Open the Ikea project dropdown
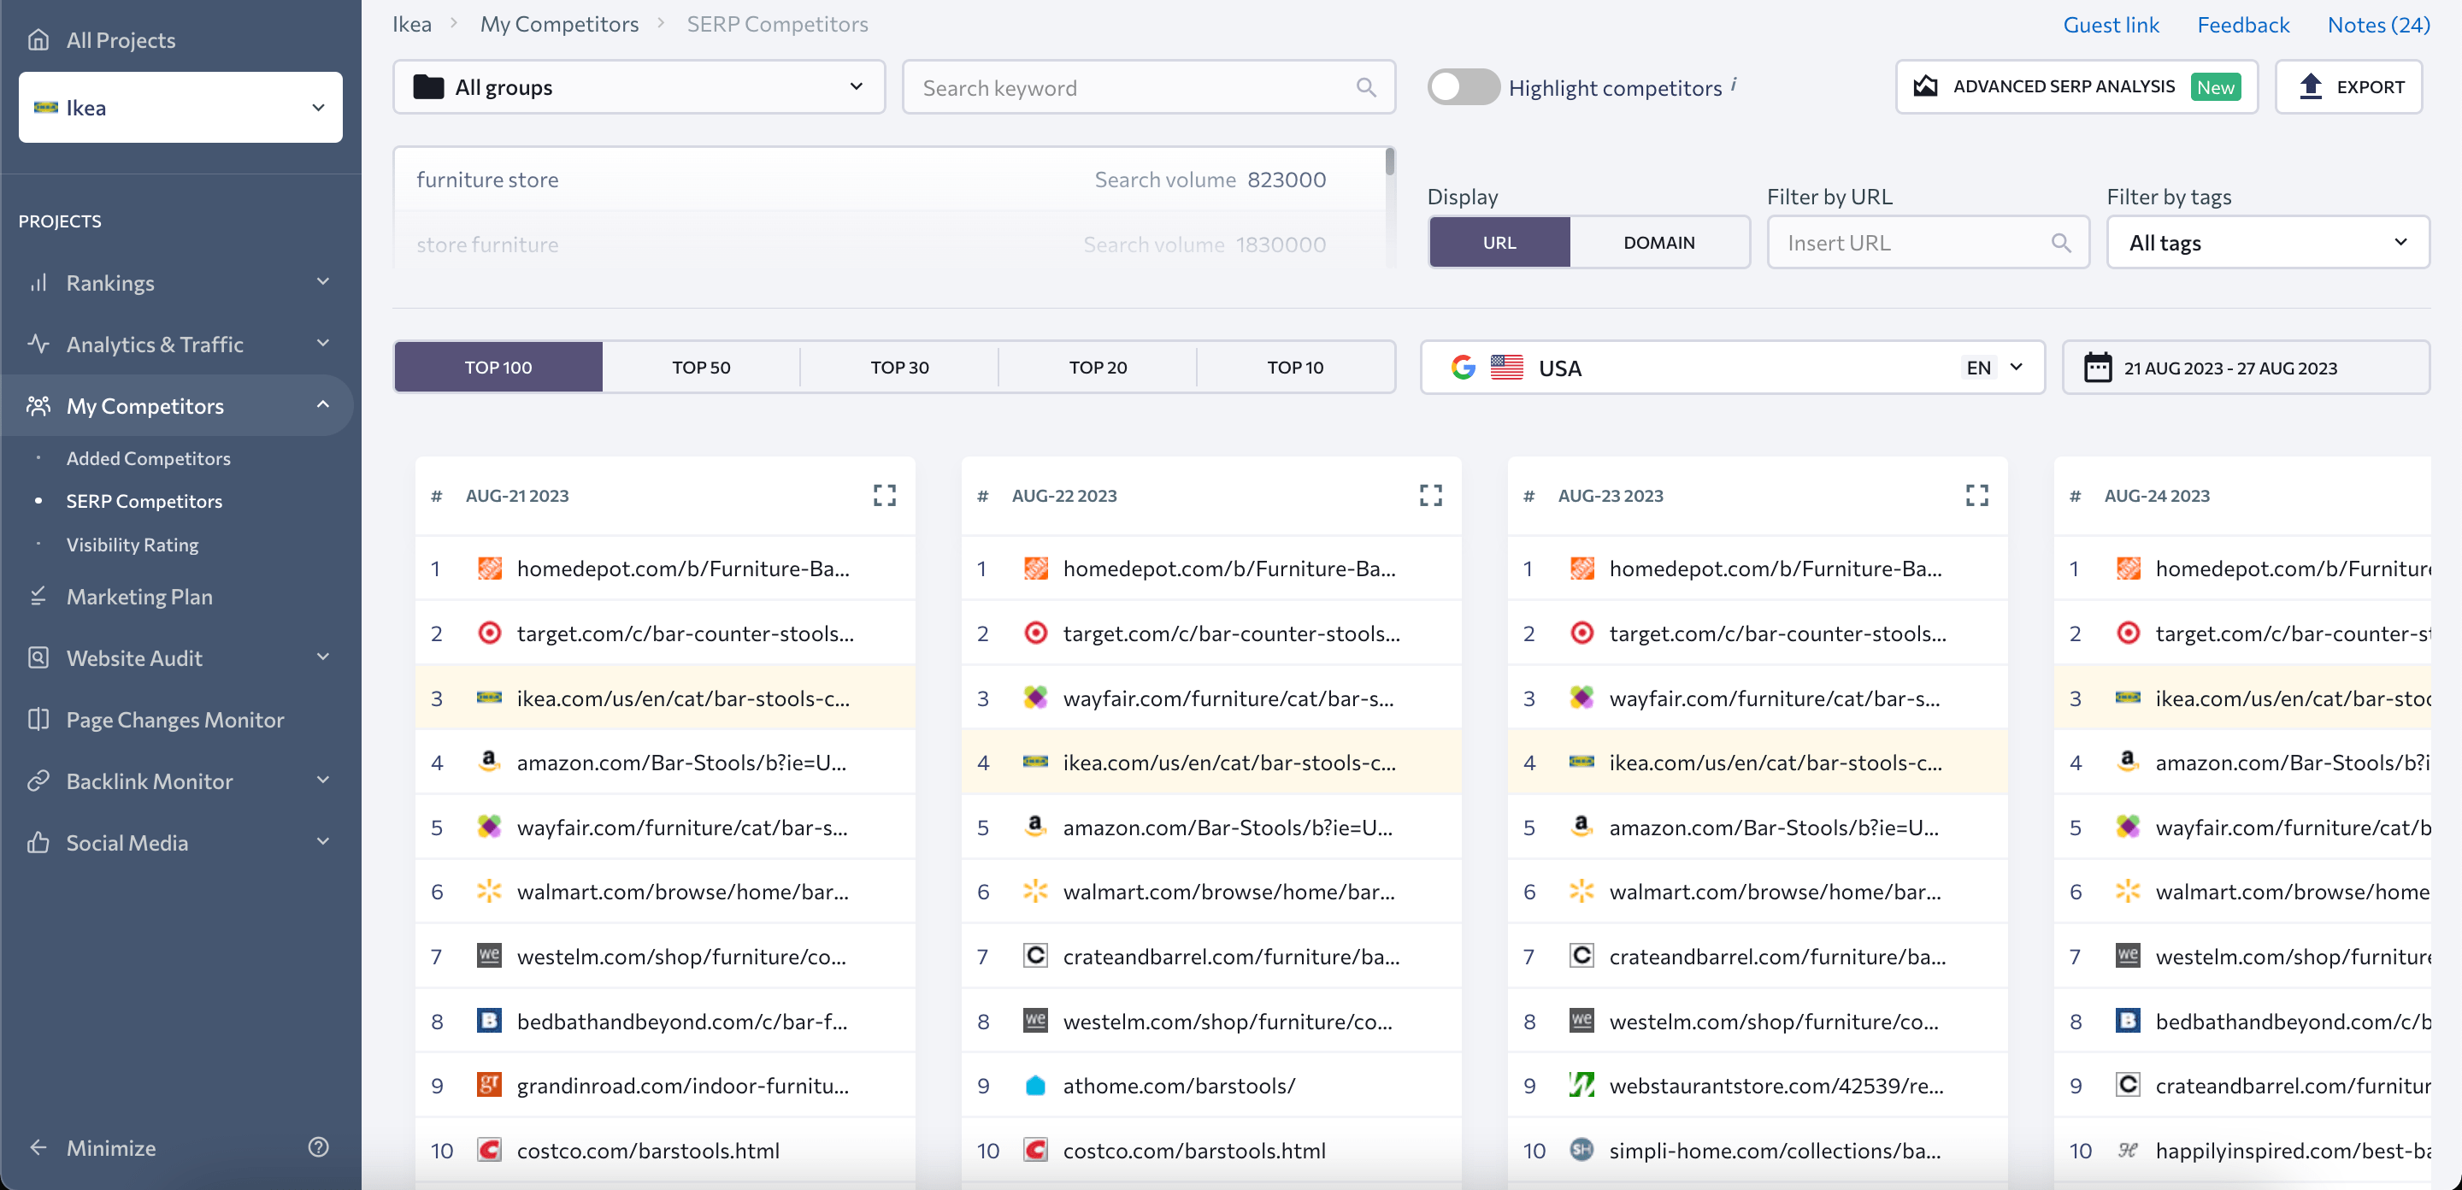 pos(180,107)
